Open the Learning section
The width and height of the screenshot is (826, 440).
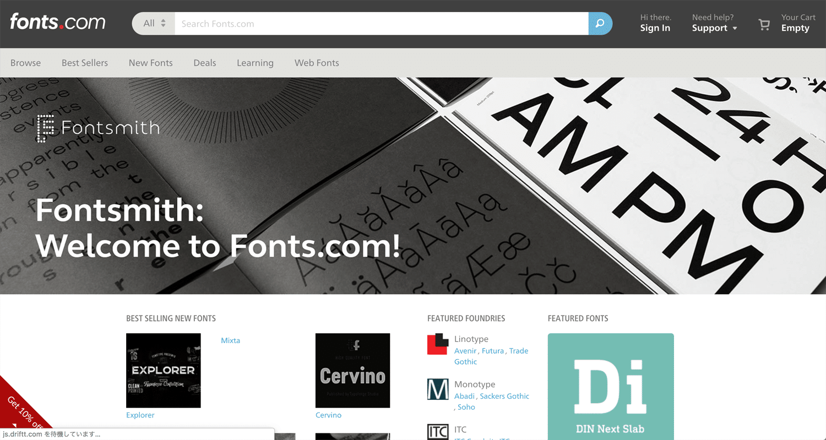[255, 63]
